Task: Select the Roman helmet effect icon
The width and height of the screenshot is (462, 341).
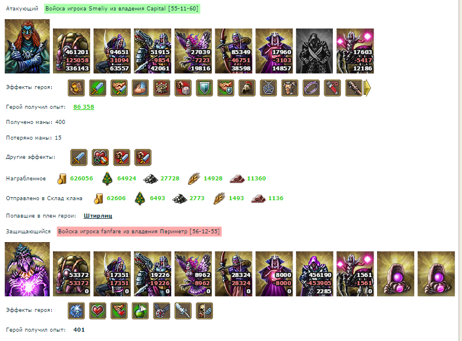Action: [247, 88]
